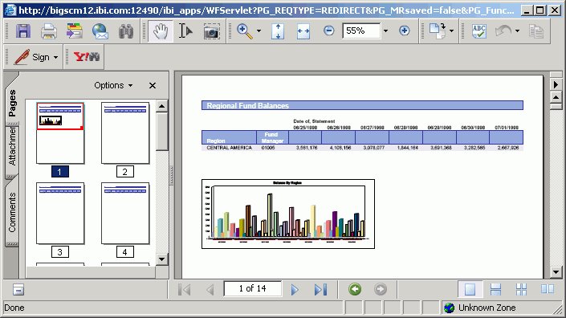Image resolution: width=566 pixels, height=318 pixels.
Task: Open the zoom percentage dropdown arrow
Action: tap(385, 31)
